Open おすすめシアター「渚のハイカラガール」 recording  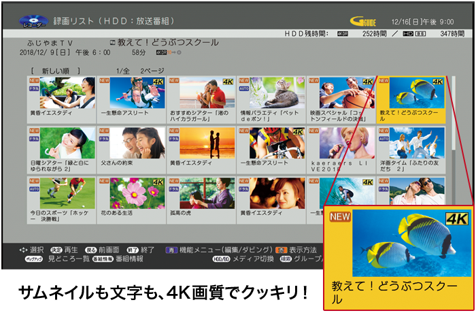tap(201, 100)
